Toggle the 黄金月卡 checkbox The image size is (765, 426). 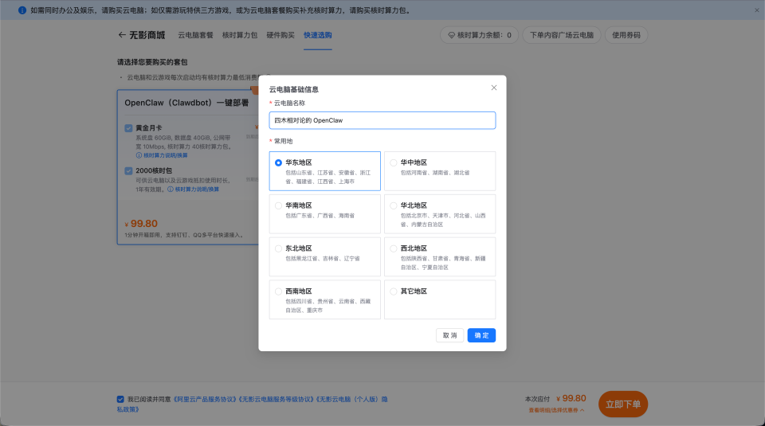coord(128,128)
